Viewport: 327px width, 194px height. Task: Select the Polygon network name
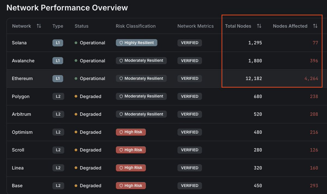[21, 97]
